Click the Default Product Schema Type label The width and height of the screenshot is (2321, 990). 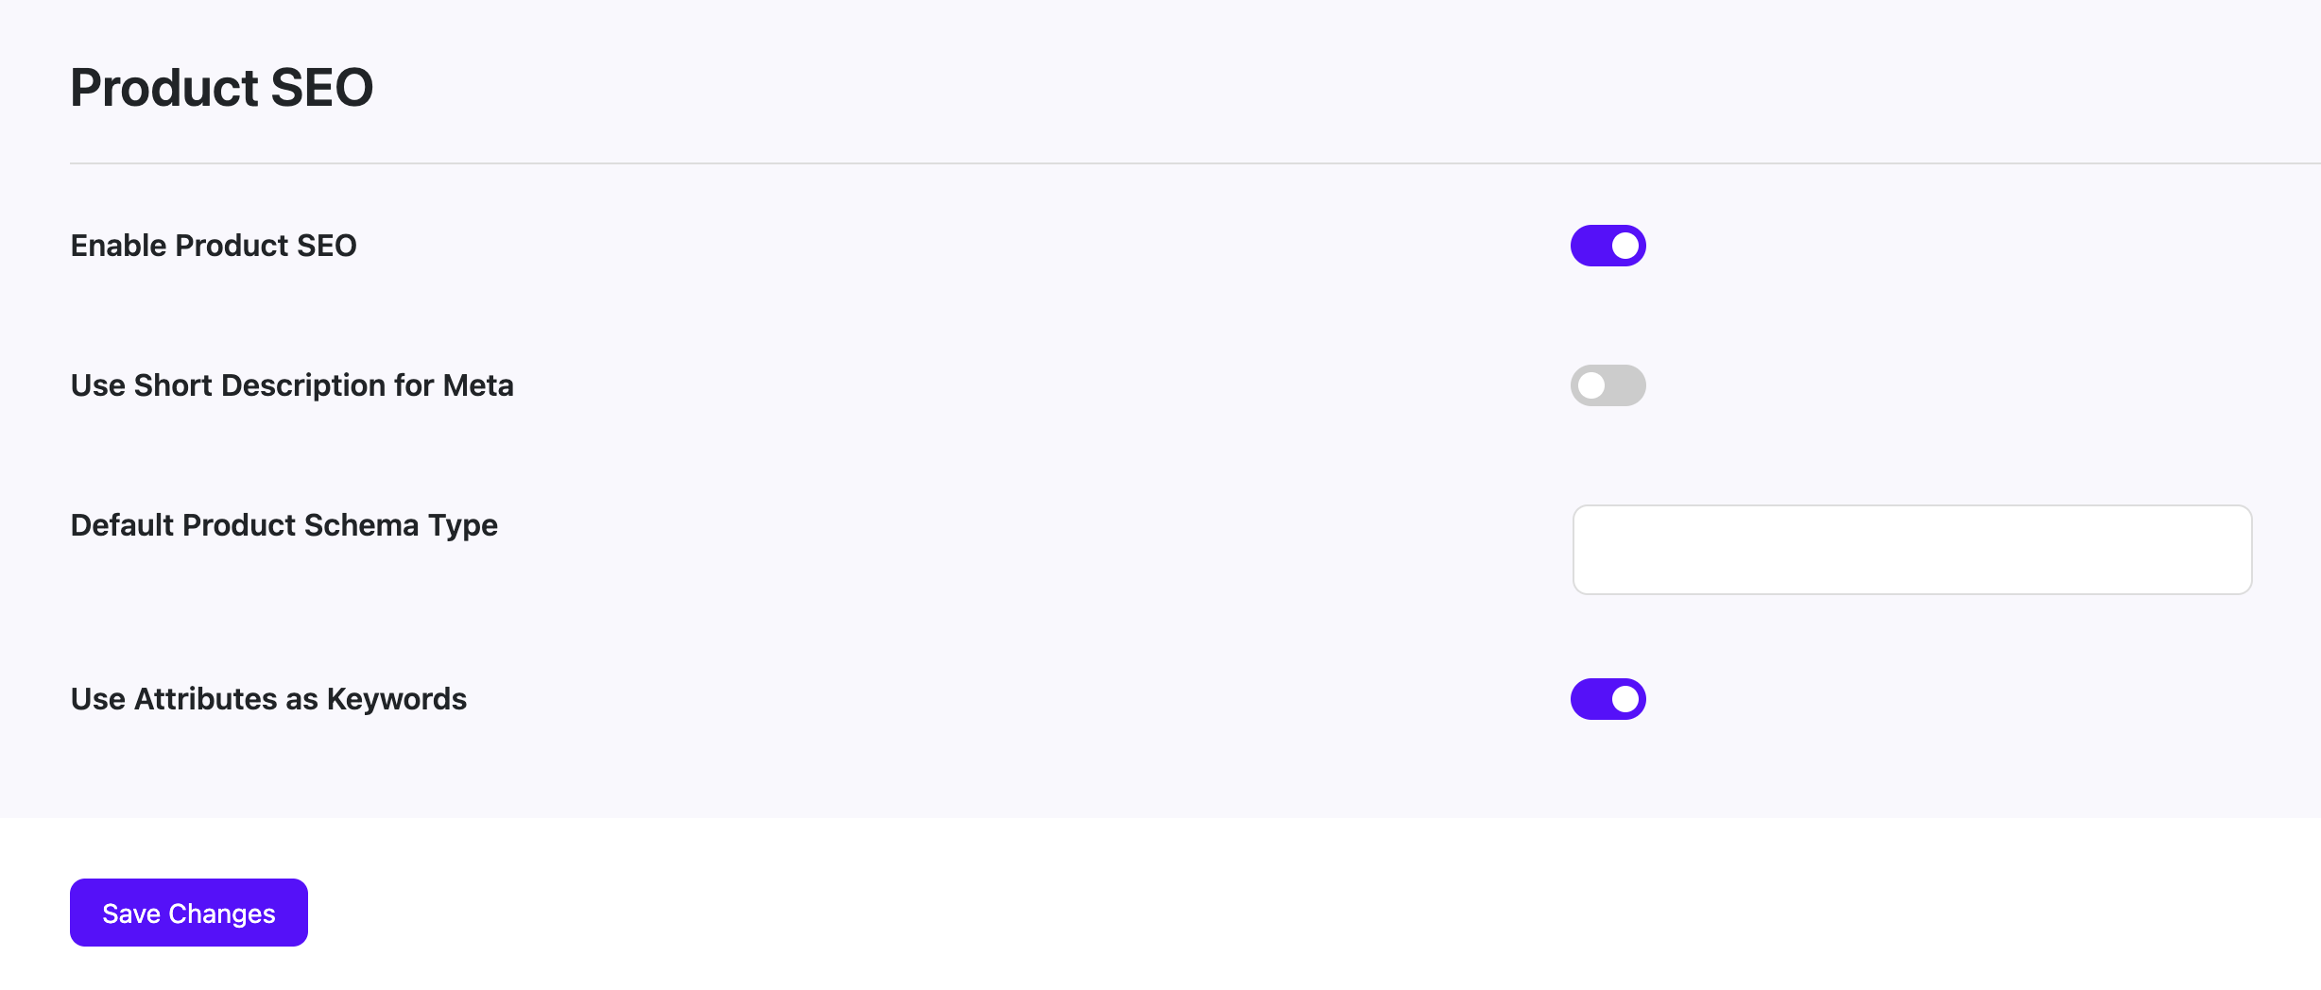pos(284,525)
